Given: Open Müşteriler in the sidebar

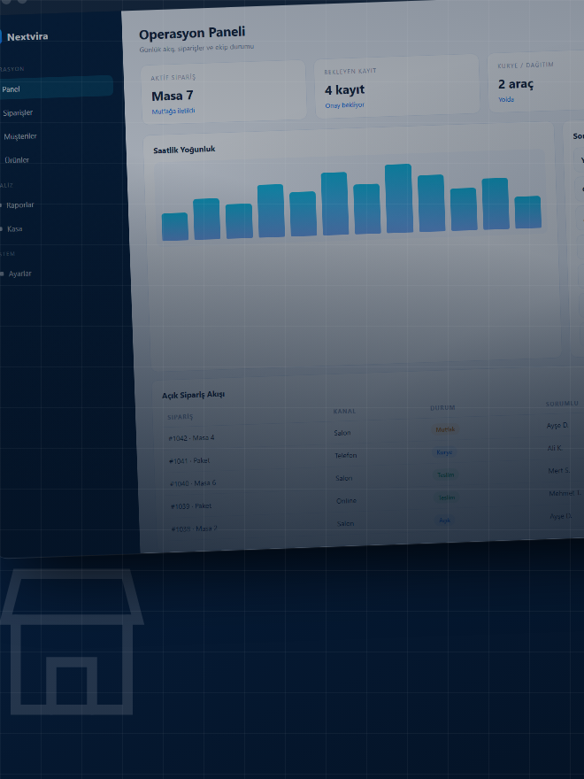Looking at the screenshot, I should pos(20,136).
